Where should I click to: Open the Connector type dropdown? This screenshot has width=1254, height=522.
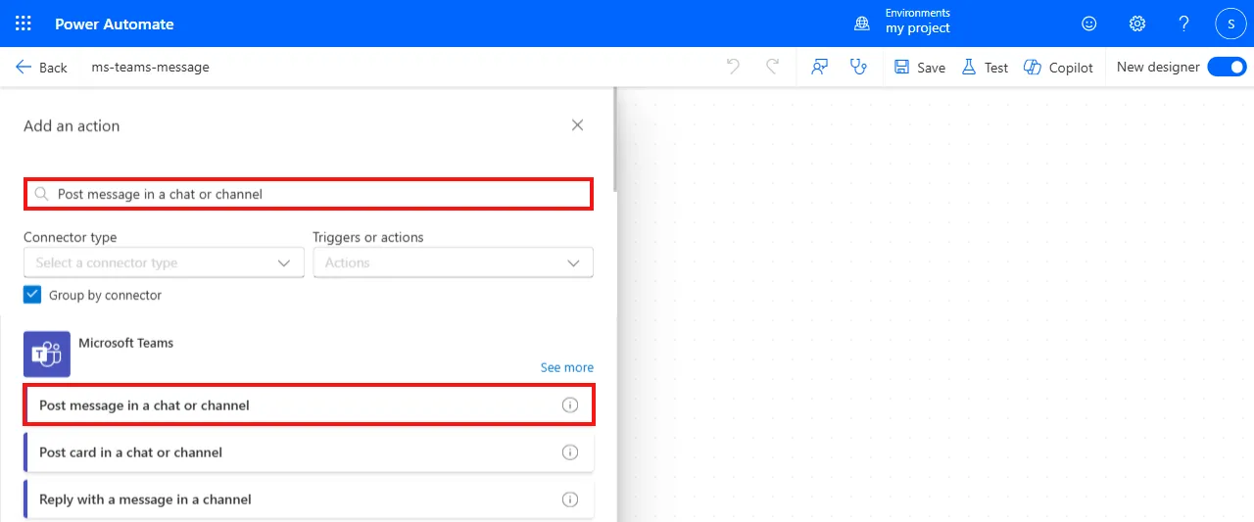[x=164, y=262]
